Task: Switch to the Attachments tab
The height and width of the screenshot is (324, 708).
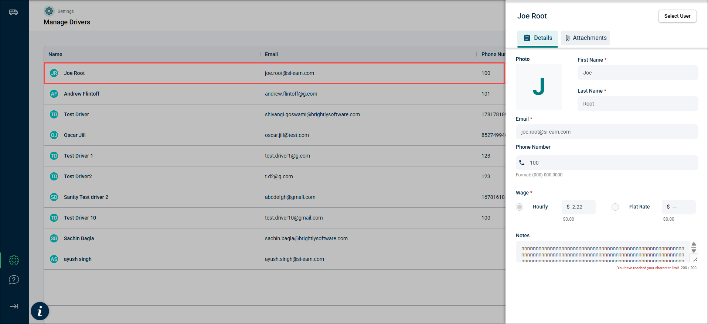Action: click(x=585, y=38)
